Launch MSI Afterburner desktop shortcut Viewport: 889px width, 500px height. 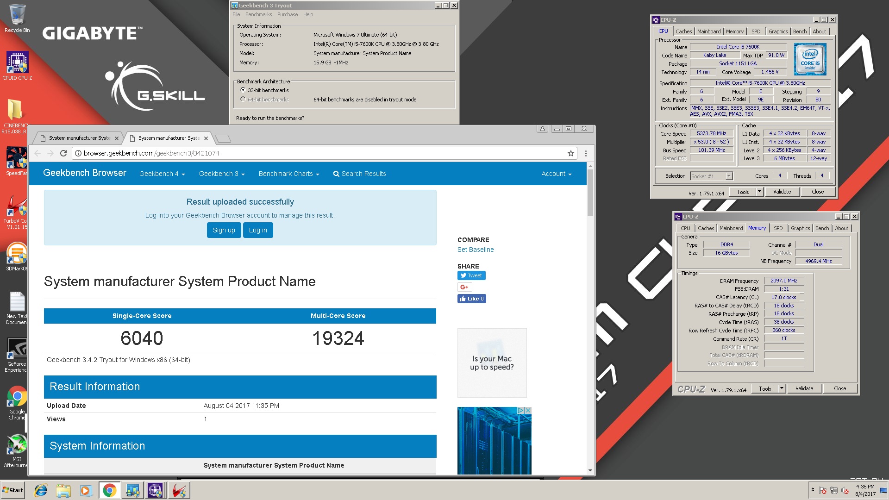(x=17, y=451)
